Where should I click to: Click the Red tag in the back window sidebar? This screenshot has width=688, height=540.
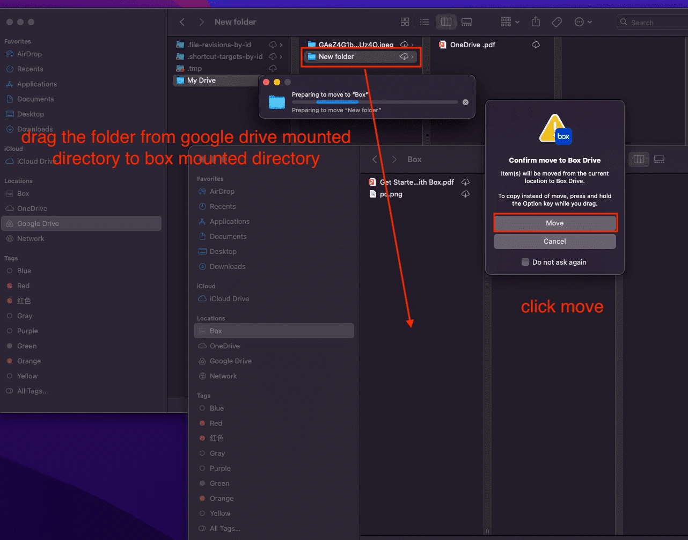click(x=23, y=286)
